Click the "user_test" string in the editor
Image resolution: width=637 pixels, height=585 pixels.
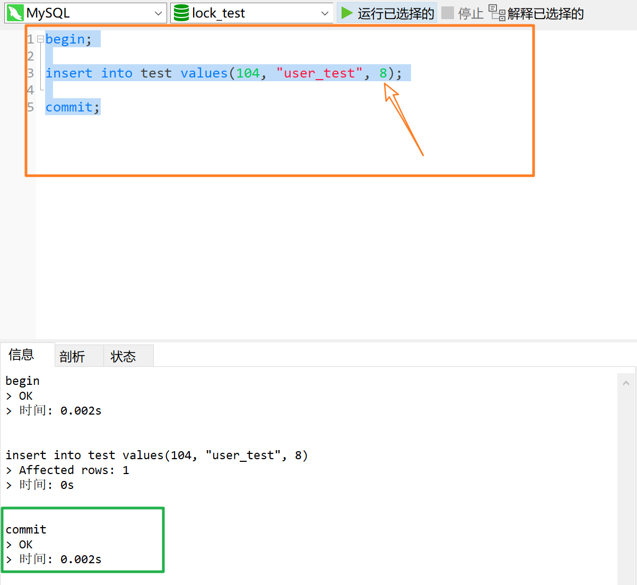click(319, 73)
